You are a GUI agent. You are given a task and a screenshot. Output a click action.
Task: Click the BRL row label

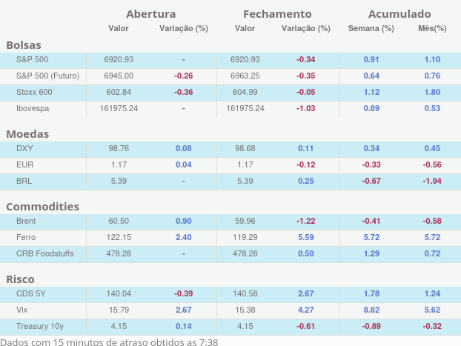[24, 181]
